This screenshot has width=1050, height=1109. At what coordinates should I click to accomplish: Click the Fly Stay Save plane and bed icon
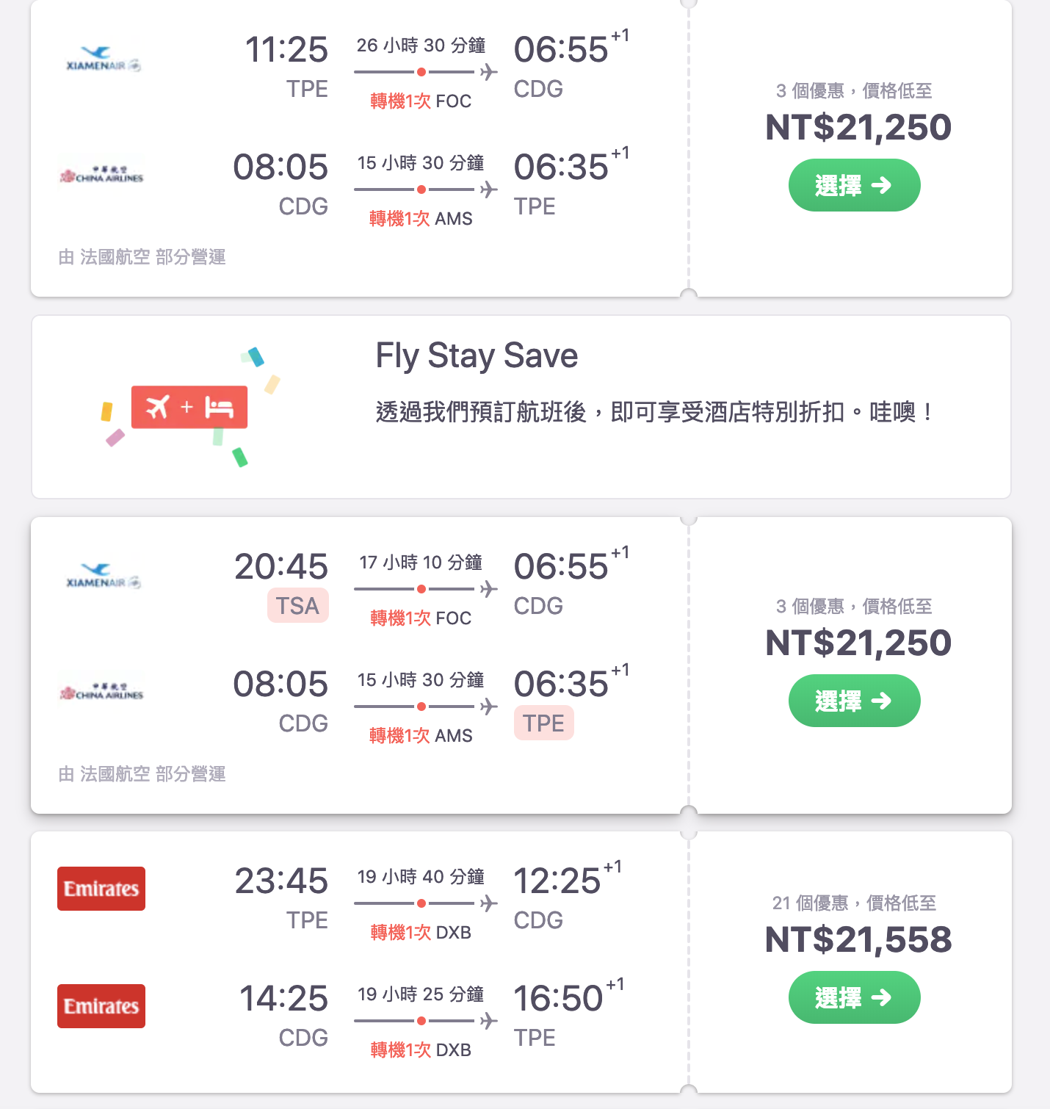coord(189,407)
